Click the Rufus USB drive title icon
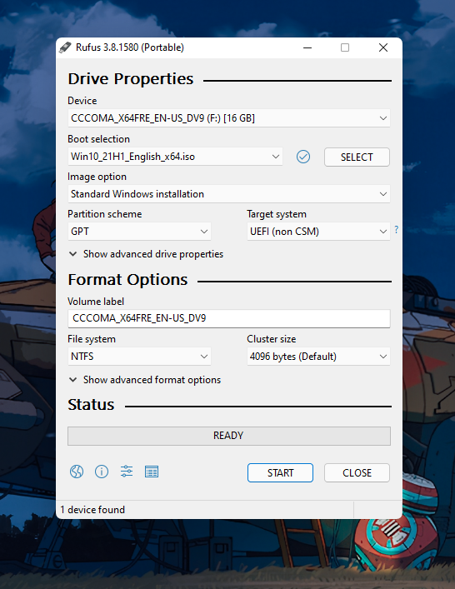The image size is (455, 589). click(65, 47)
